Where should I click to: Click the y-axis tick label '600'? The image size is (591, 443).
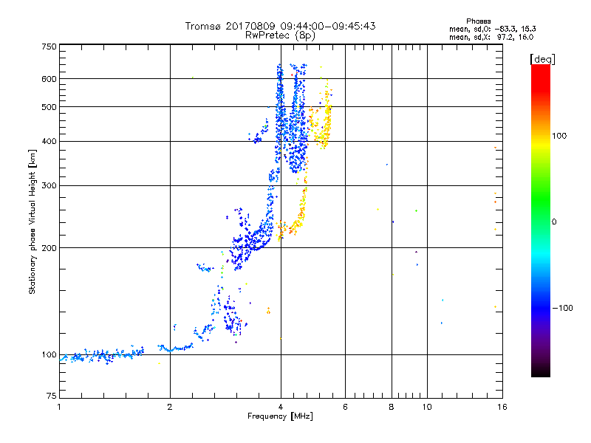pyautogui.click(x=49, y=79)
